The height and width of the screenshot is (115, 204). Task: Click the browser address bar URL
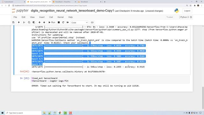(x=51, y=6)
